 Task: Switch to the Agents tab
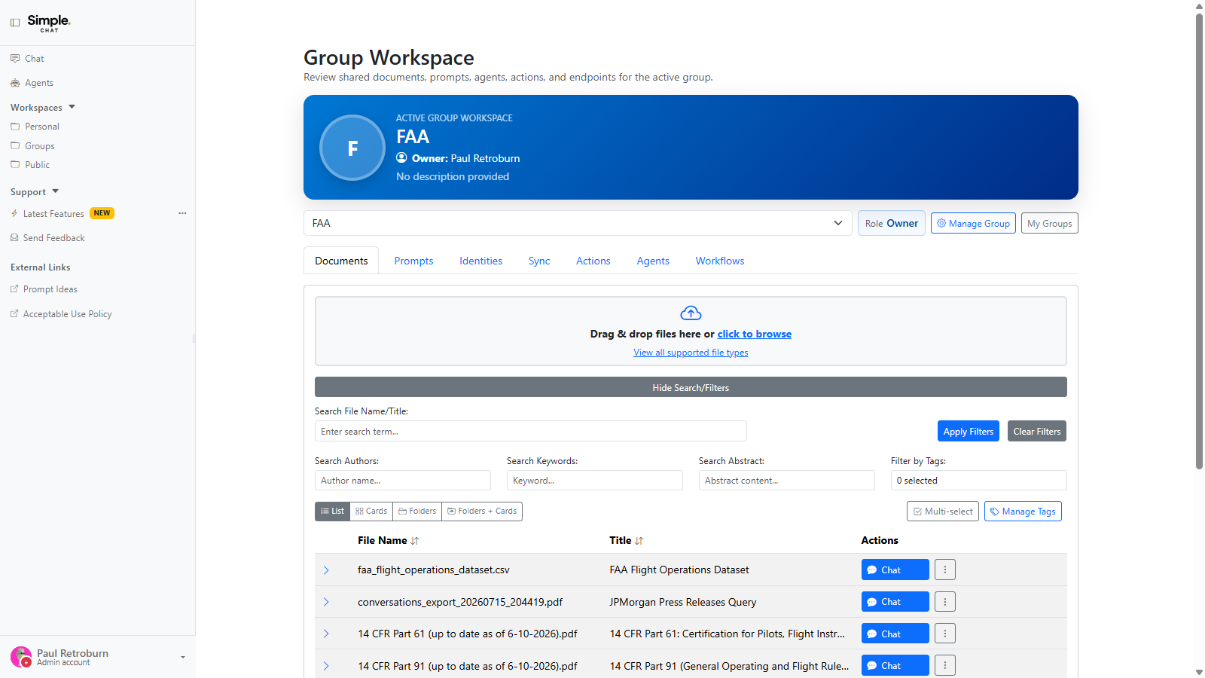click(653, 261)
